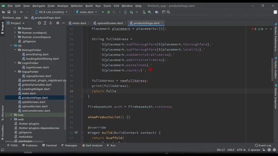Click Collapse All in Project panel

point(51,23)
